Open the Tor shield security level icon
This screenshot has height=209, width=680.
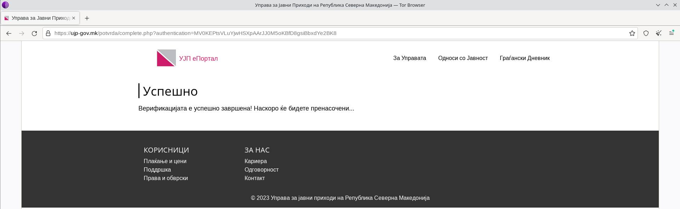tap(646, 33)
